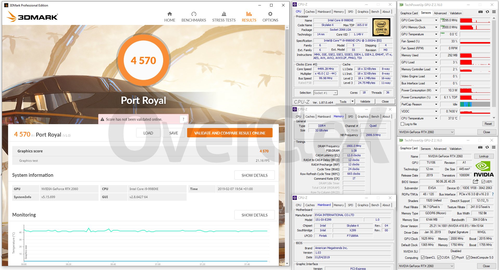Toggle the PhysX checkbox
This screenshot has height=270, width=499.
pos(454,258)
